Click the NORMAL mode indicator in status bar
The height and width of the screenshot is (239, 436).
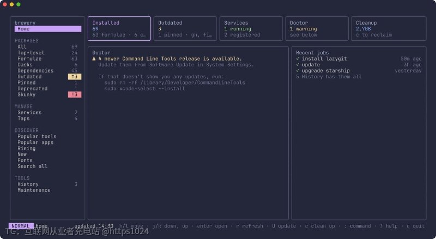(x=21, y=226)
